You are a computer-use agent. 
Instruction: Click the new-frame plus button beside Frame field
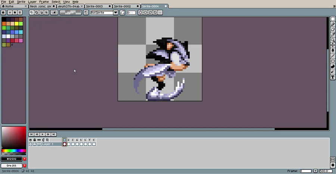pos(315,171)
